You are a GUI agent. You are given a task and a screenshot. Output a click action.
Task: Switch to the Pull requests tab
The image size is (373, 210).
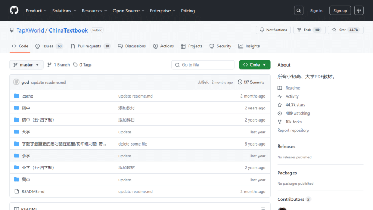[91, 46]
